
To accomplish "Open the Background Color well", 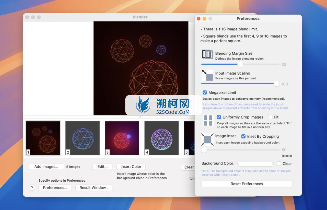I will pos(255,164).
